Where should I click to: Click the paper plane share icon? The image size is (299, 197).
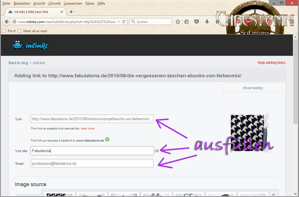(228, 22)
